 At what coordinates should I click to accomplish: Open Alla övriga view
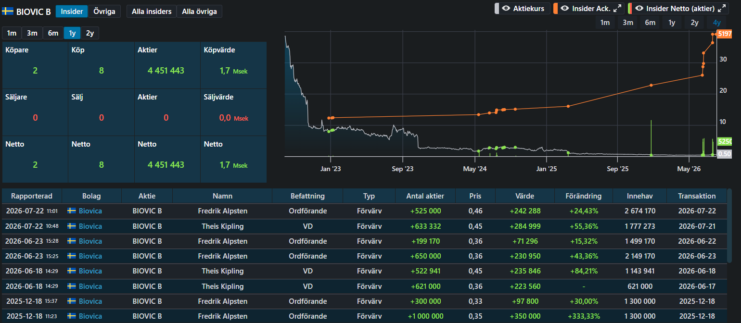[199, 11]
